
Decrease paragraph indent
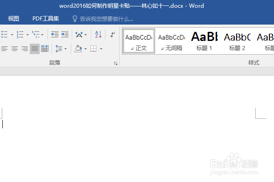click(x=55, y=35)
